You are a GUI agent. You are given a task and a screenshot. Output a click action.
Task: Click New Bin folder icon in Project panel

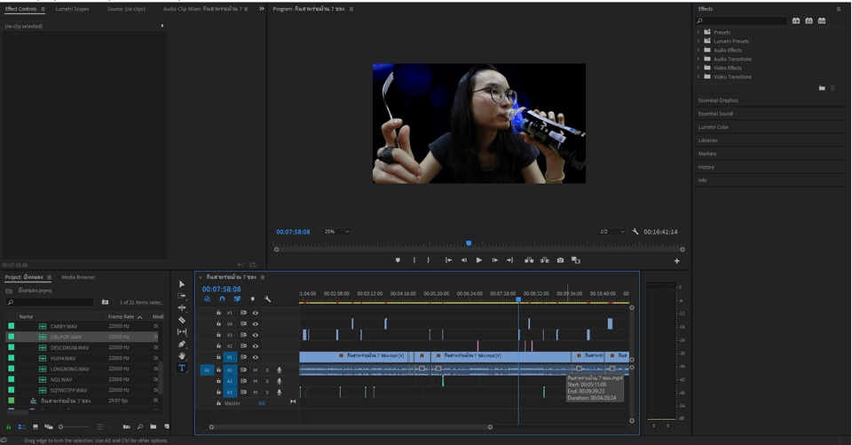pos(154,426)
